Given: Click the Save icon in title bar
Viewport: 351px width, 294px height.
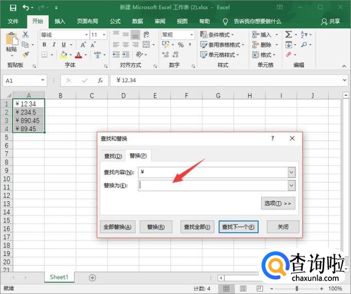Looking at the screenshot, I should 13,8.
